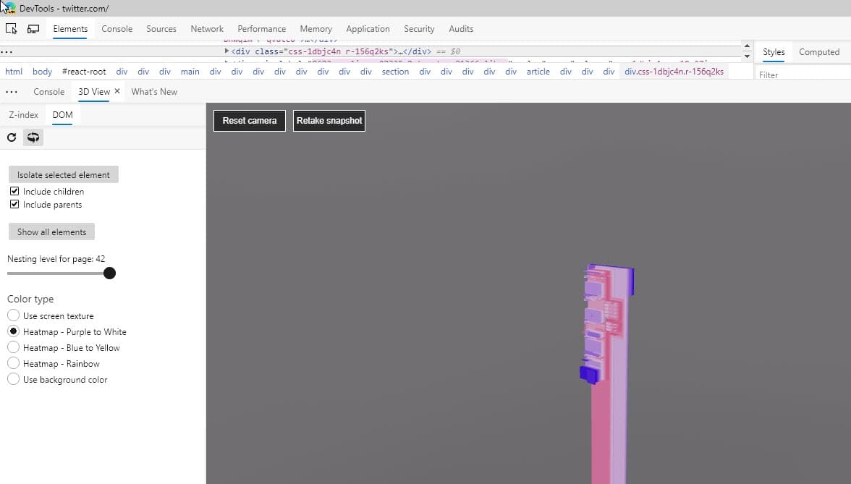
Task: Select Heatmap - Blue to Yellow option
Action: point(14,347)
